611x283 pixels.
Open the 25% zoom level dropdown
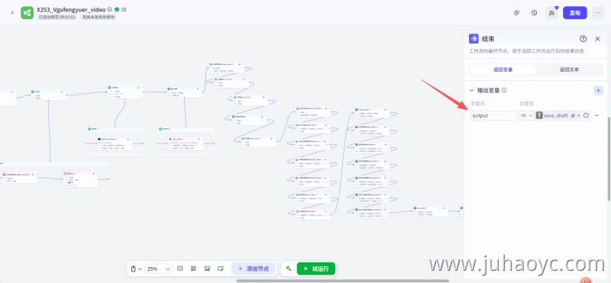(x=158, y=269)
